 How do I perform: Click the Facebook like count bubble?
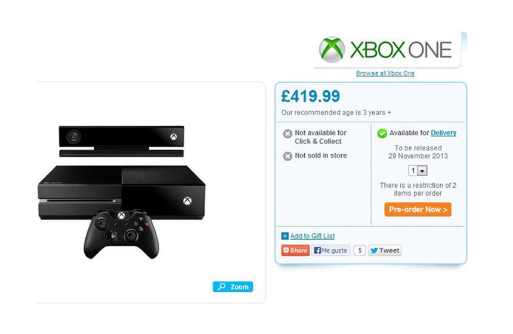(x=359, y=250)
